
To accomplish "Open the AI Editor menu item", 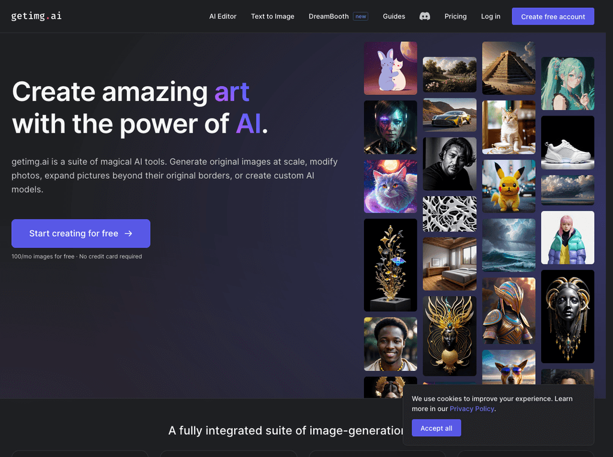I will point(223,16).
